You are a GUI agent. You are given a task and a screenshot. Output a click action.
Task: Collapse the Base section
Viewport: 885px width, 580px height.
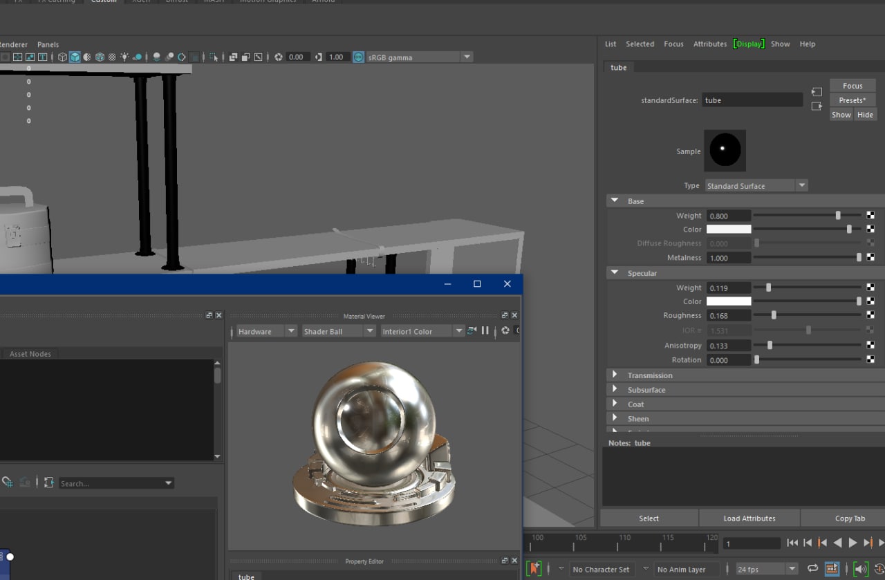pos(615,200)
